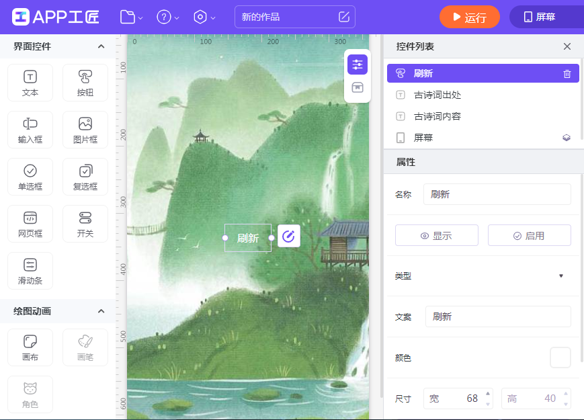The width and height of the screenshot is (584, 420).
Task: Click the edit pencil beside 刷新 on canvas
Action: (x=289, y=236)
